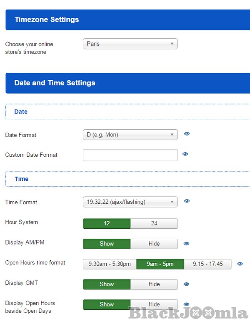This screenshot has height=321, width=250.
Task: Expand the Date Format dropdown
Action: tap(130, 135)
